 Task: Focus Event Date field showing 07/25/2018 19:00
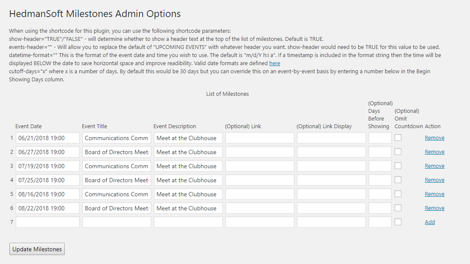pyautogui.click(x=48, y=180)
